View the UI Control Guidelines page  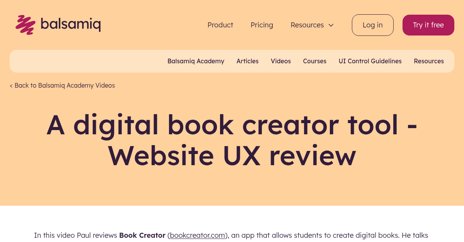coord(370,61)
